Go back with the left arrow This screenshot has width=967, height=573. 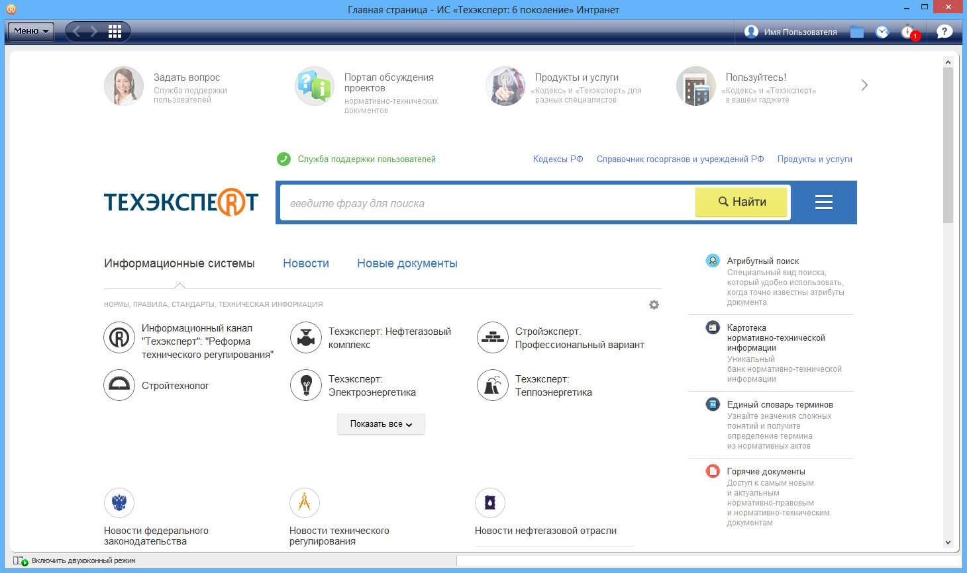pyautogui.click(x=77, y=31)
